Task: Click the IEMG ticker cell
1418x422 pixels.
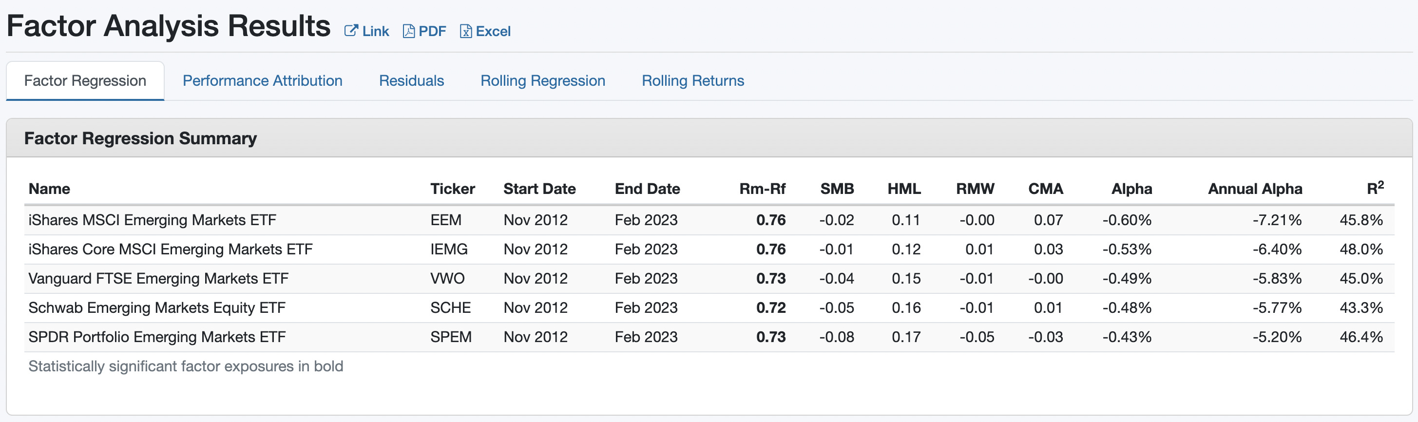Action: tap(449, 249)
